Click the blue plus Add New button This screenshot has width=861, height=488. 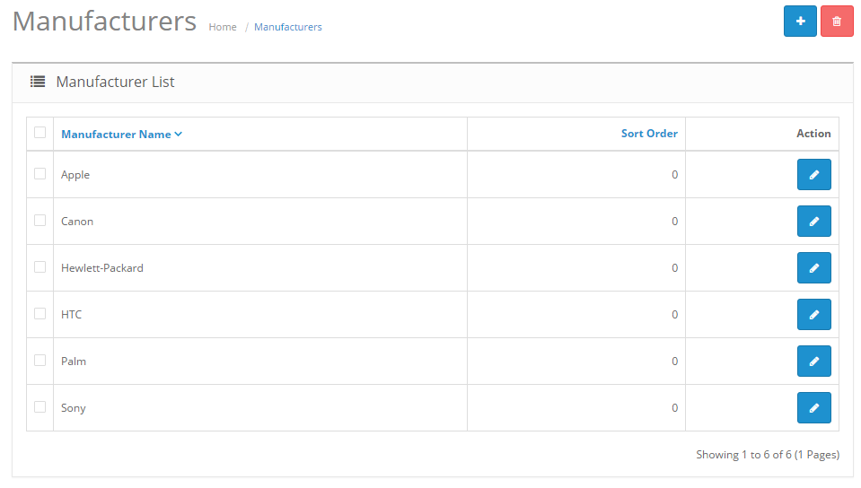coord(800,22)
